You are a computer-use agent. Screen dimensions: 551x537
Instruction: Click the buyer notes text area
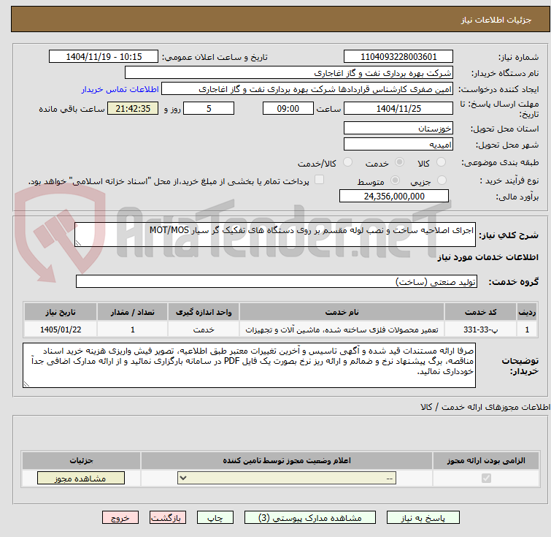point(249,365)
